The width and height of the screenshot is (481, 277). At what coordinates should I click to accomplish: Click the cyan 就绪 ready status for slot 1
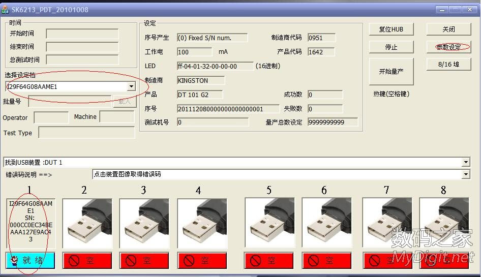point(31,260)
